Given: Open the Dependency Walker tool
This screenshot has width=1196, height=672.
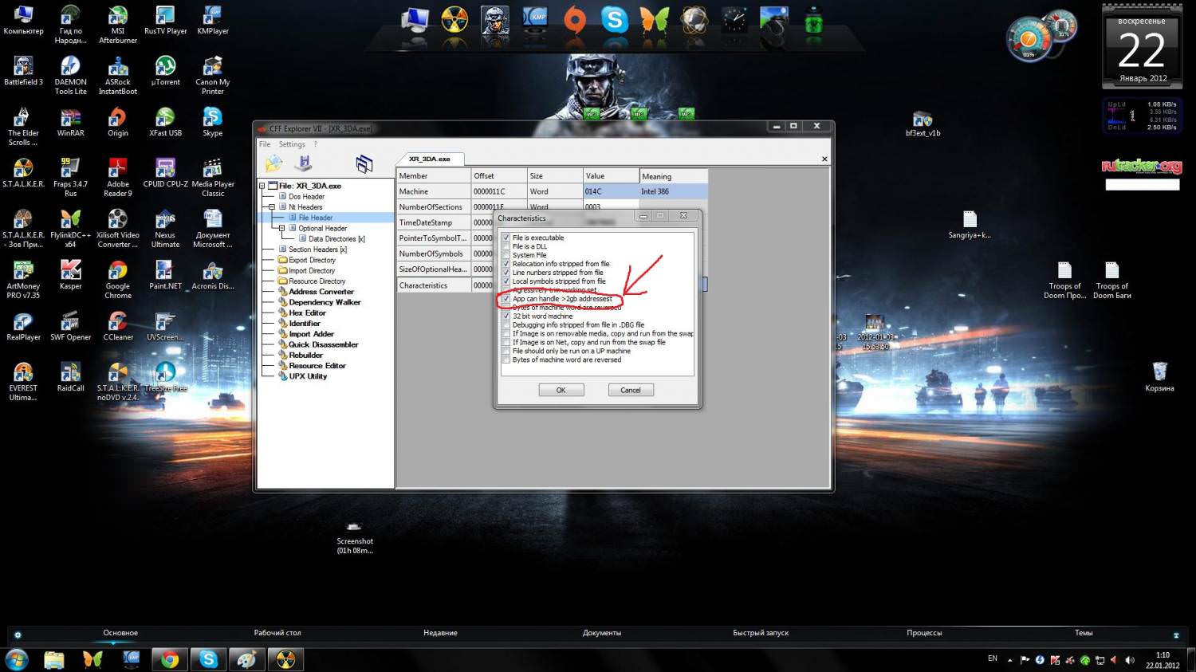Looking at the screenshot, I should coord(325,302).
